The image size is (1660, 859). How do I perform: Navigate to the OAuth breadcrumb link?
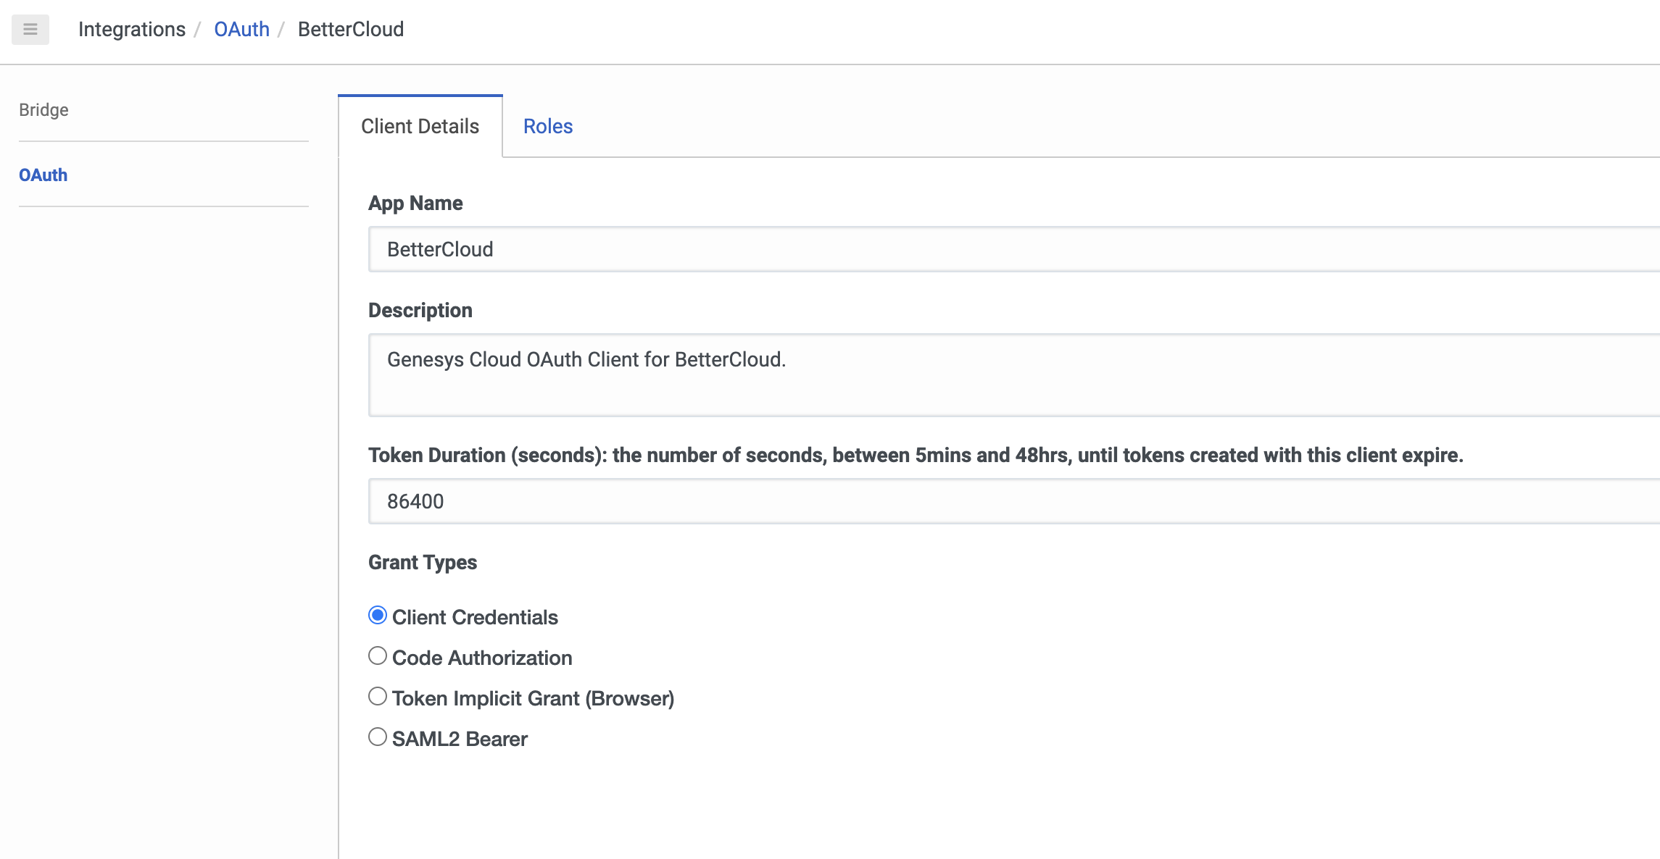(x=241, y=29)
